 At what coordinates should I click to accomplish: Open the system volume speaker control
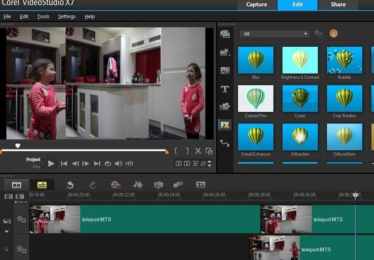pos(119,164)
